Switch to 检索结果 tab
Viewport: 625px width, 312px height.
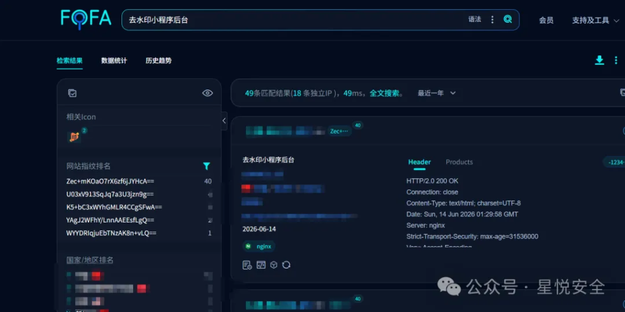coord(70,61)
